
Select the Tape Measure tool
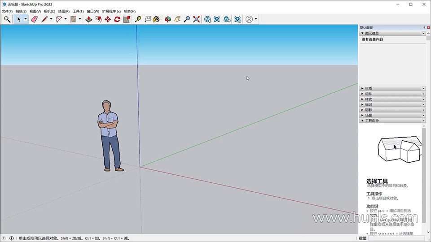pyautogui.click(x=138, y=19)
